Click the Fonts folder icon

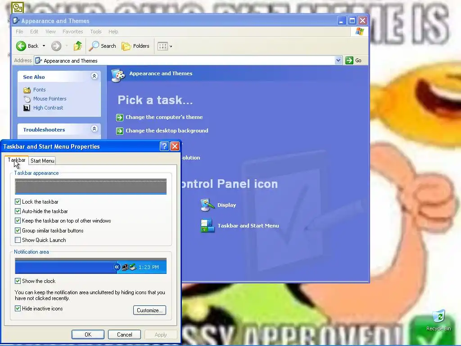click(x=27, y=90)
